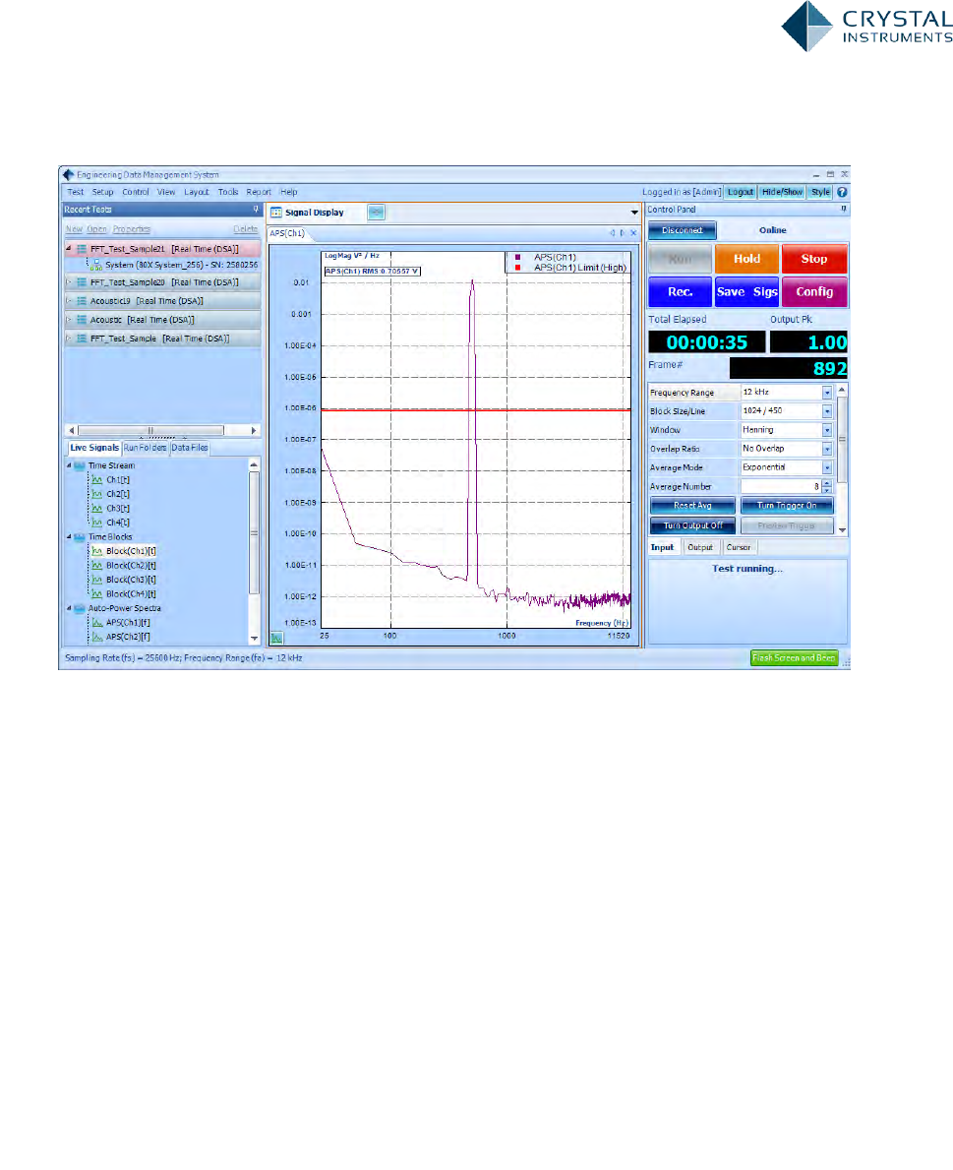Click the Reset Avg button
This screenshot has width=953, height=1170.
(692, 506)
